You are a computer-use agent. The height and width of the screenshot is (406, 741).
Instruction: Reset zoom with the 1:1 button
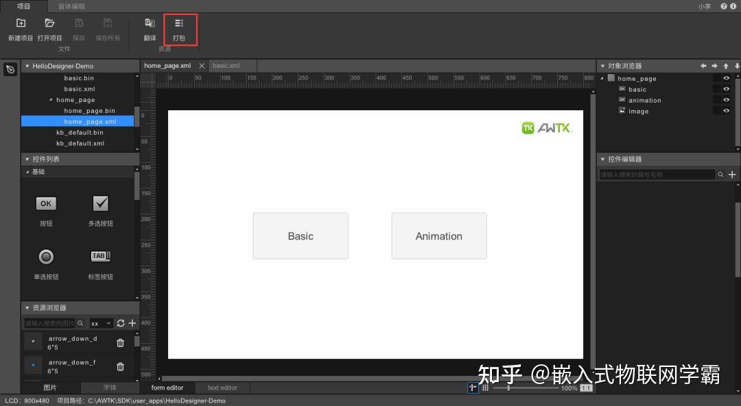pyautogui.click(x=586, y=388)
